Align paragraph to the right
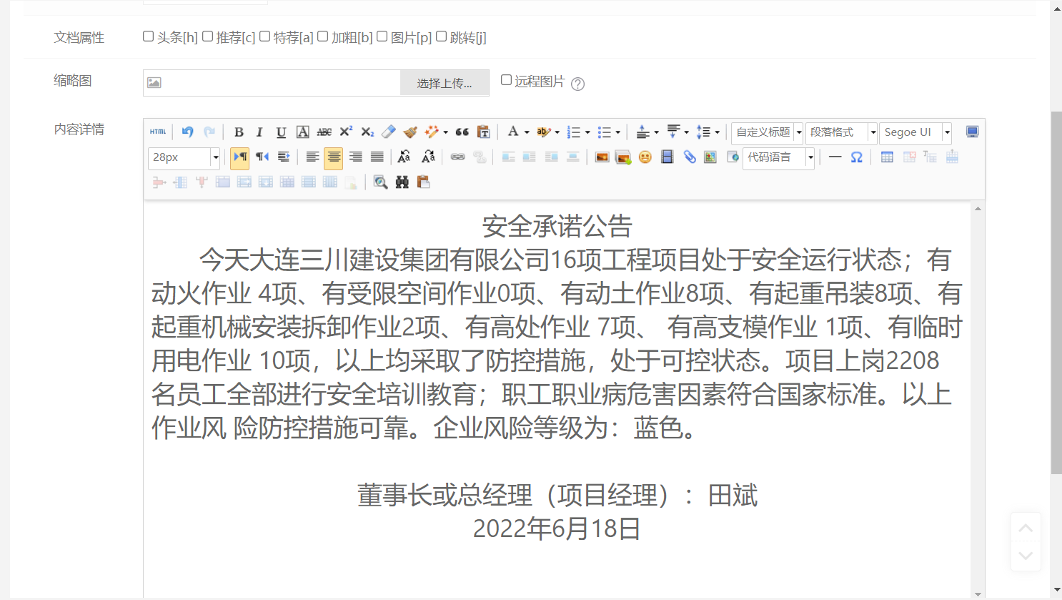This screenshot has height=600, width=1062. (355, 157)
